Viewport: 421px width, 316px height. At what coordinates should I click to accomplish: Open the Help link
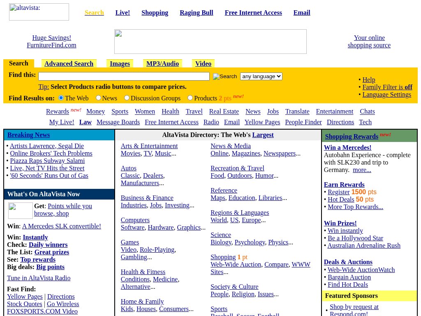pos(369,80)
